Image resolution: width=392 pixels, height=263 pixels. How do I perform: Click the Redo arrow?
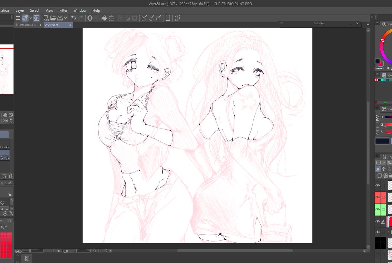pos(80,18)
